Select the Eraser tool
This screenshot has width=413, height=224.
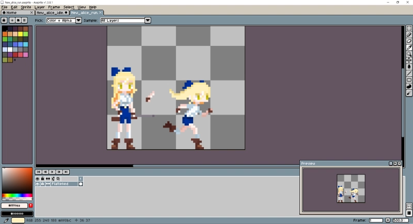pyautogui.click(x=409, y=41)
